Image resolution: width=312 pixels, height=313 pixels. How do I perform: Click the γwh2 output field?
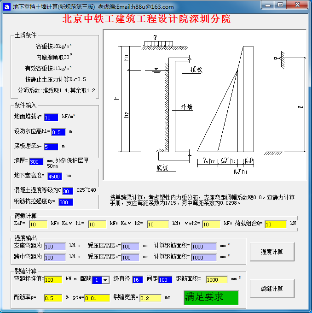click(x=211, y=224)
